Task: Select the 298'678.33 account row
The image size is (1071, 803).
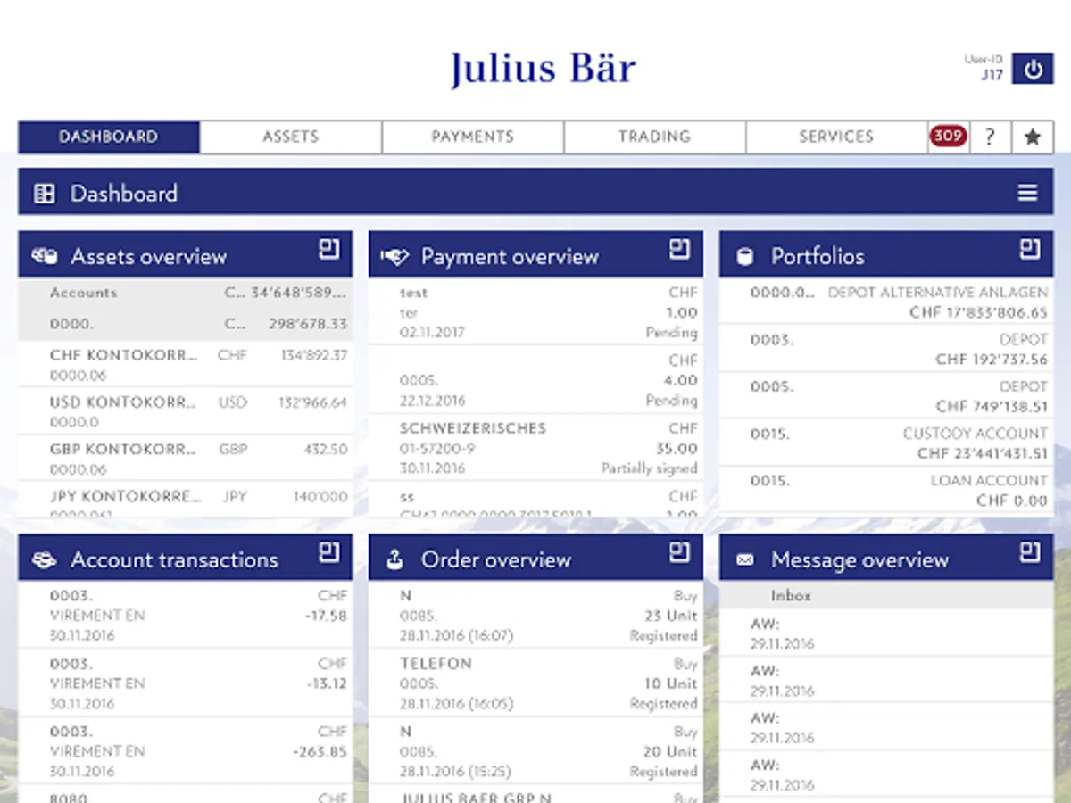Action: (186, 324)
